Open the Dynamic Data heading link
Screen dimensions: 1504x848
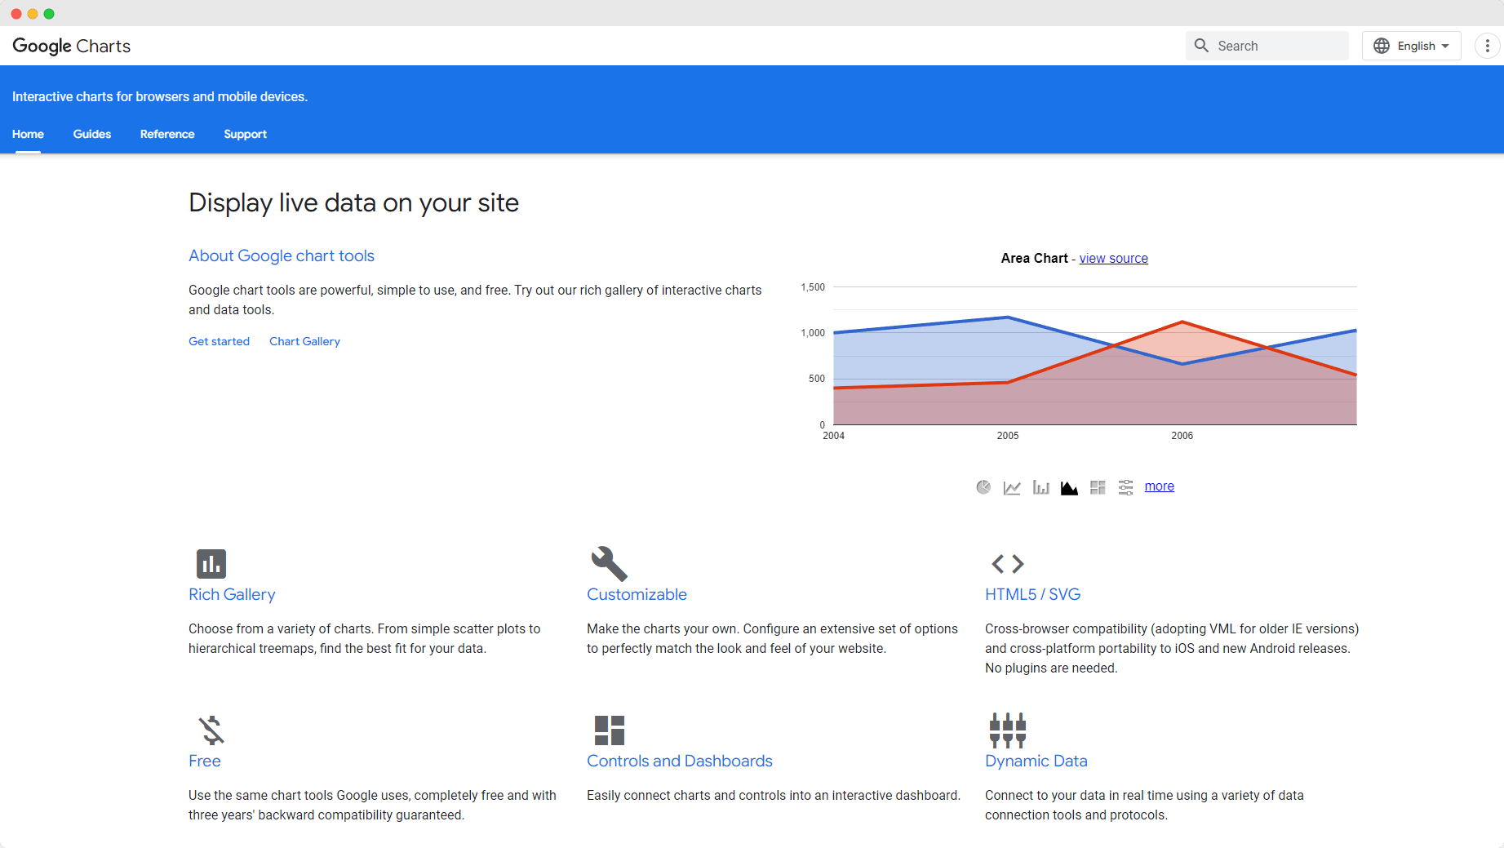pyautogui.click(x=1036, y=761)
